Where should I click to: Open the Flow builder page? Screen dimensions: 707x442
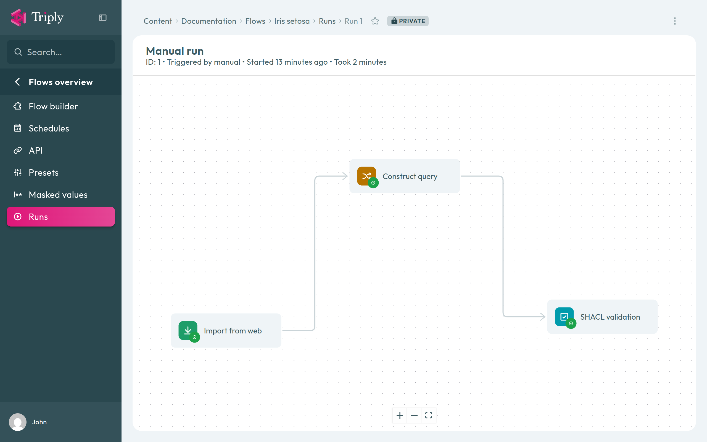click(61, 106)
